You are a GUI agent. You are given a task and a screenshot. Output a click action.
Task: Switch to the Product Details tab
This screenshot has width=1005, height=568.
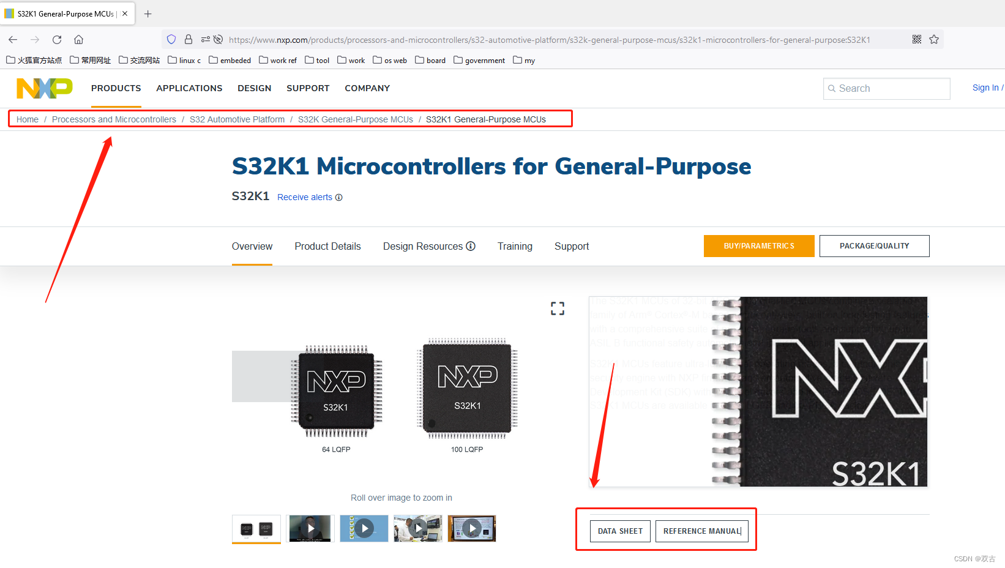tap(327, 246)
